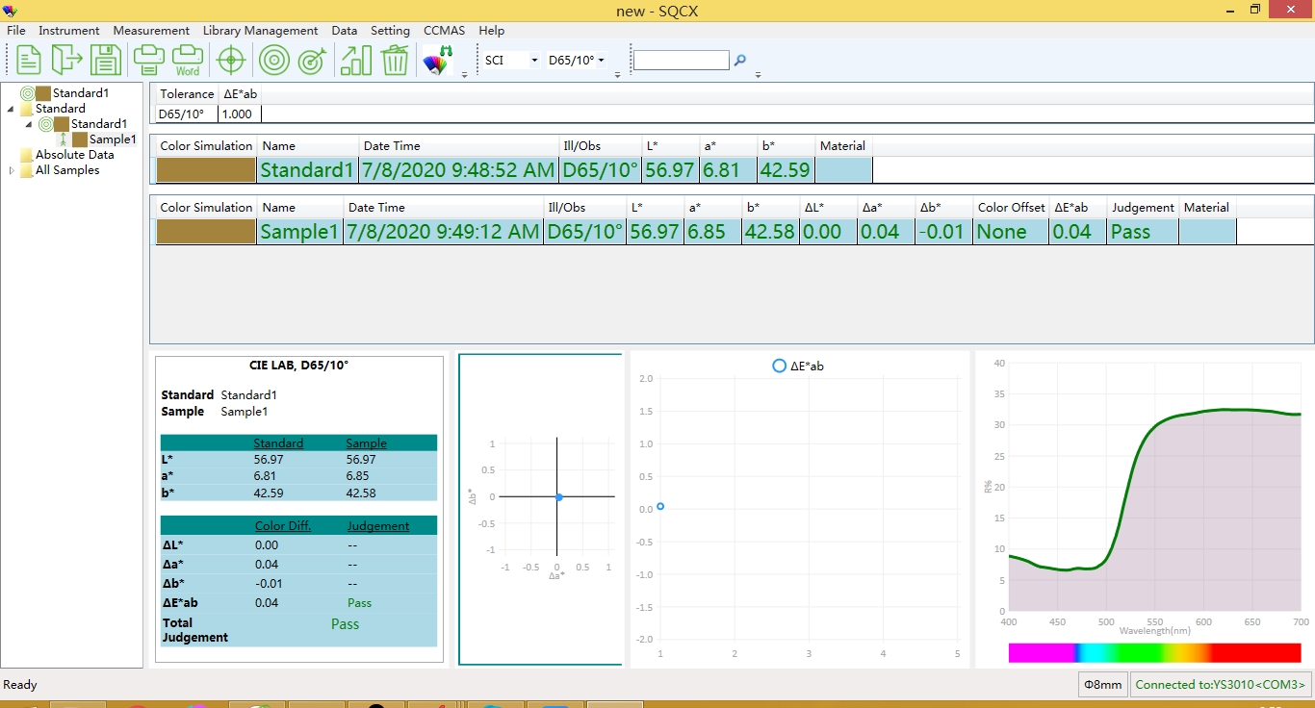Open the D65/10° illuminant dropdown
The width and height of the screenshot is (1315, 708).
click(x=577, y=60)
